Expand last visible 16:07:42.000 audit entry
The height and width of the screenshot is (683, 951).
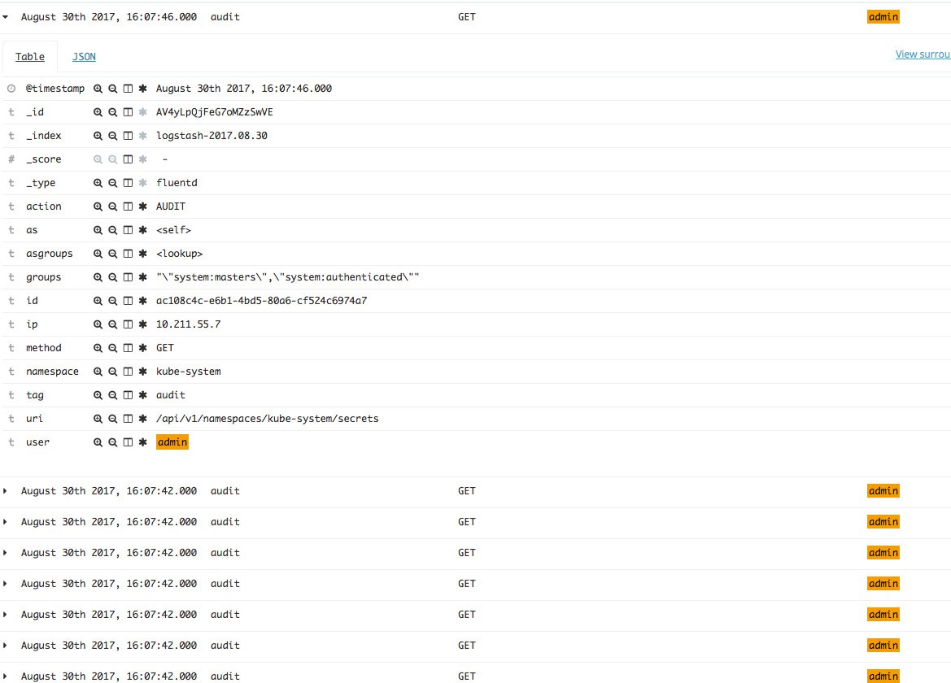6,676
